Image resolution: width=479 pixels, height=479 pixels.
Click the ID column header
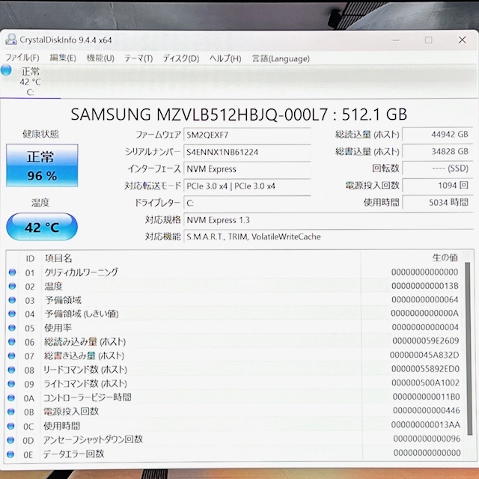(x=30, y=259)
